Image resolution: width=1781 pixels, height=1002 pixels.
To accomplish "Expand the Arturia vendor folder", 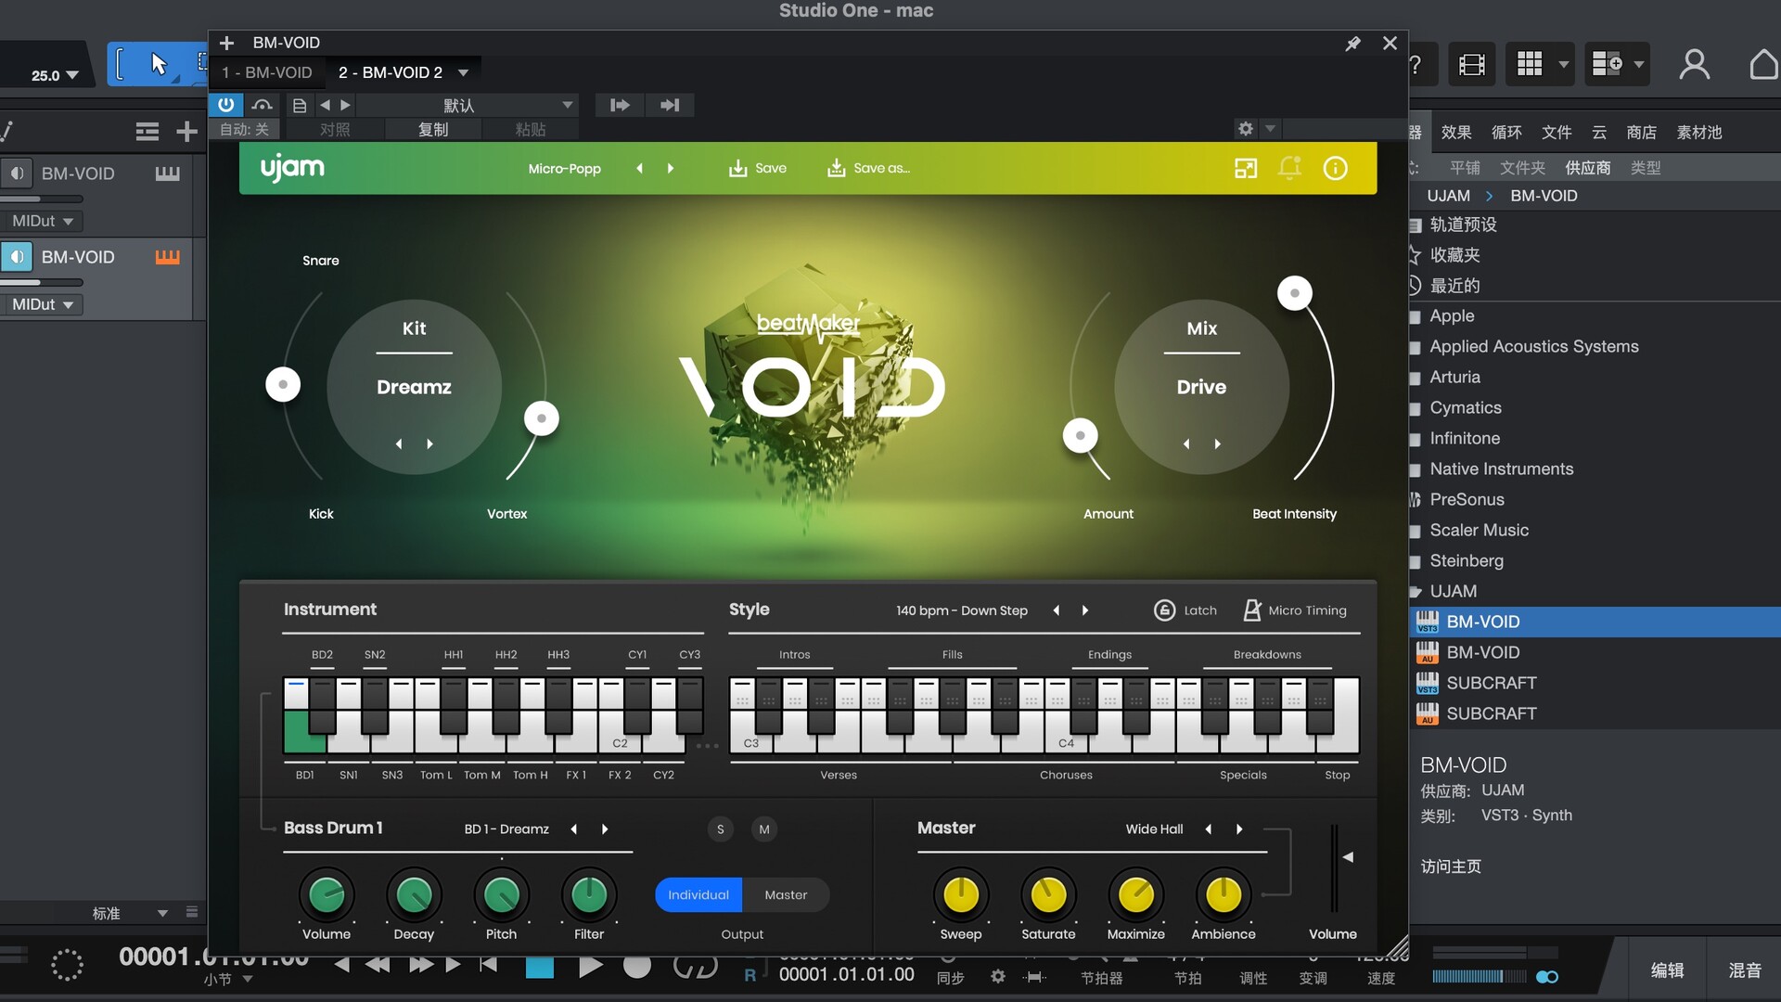I will click(1416, 378).
